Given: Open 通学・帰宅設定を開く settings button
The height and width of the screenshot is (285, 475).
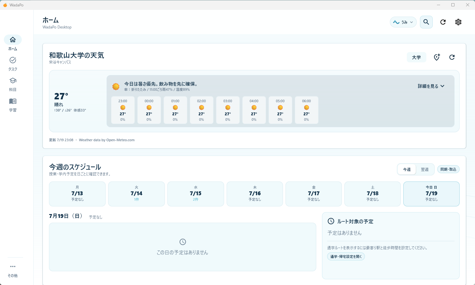Looking at the screenshot, I should pyautogui.click(x=346, y=257).
